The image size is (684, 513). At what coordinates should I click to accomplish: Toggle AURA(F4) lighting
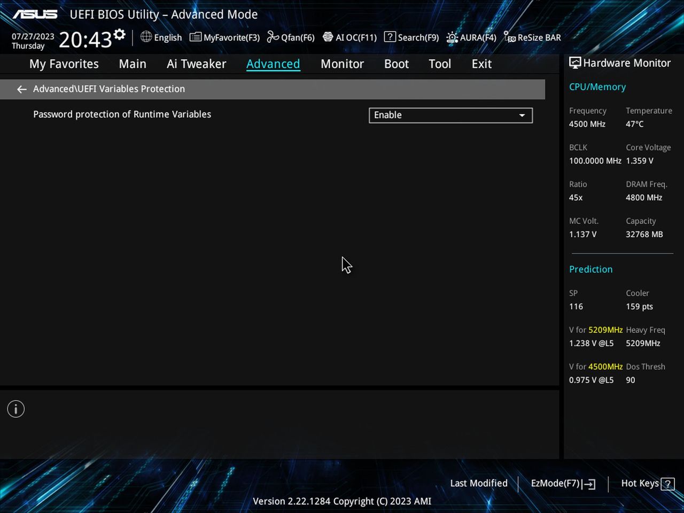point(471,37)
